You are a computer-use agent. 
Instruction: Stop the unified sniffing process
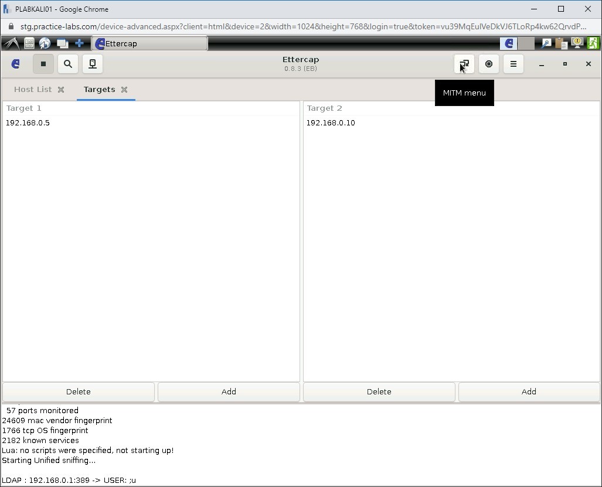coord(43,64)
